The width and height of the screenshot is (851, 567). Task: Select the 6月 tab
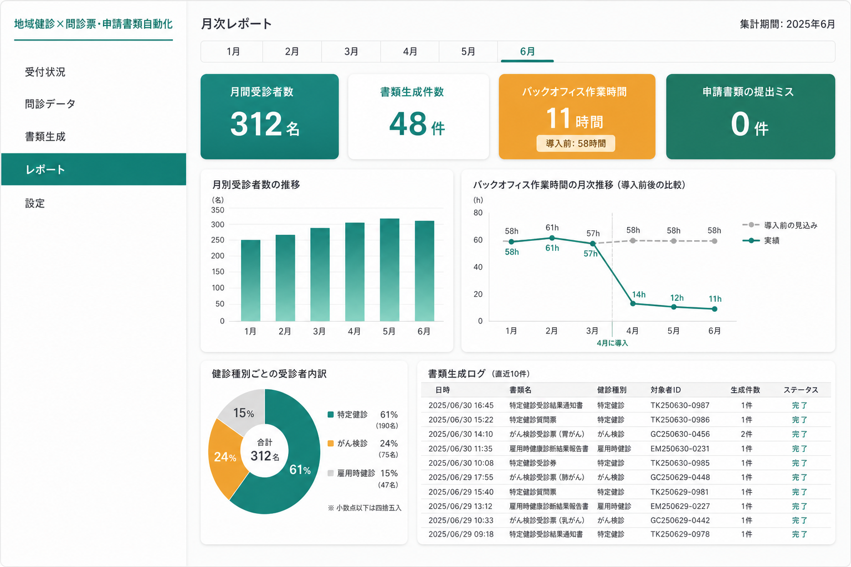coord(527,51)
